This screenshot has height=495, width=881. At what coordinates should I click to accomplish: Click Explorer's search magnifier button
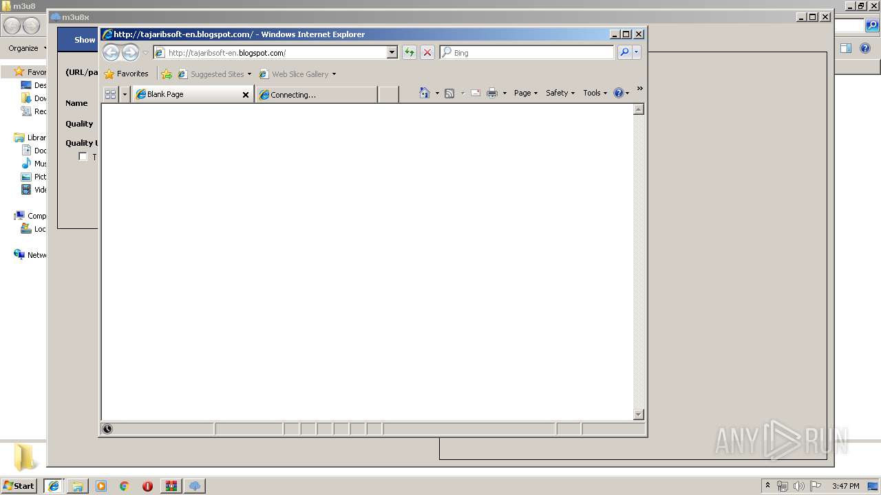point(871,25)
